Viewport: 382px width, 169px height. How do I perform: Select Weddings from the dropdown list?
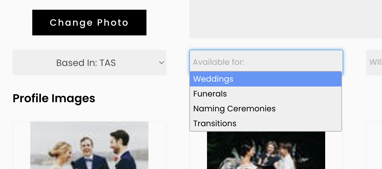[266, 79]
